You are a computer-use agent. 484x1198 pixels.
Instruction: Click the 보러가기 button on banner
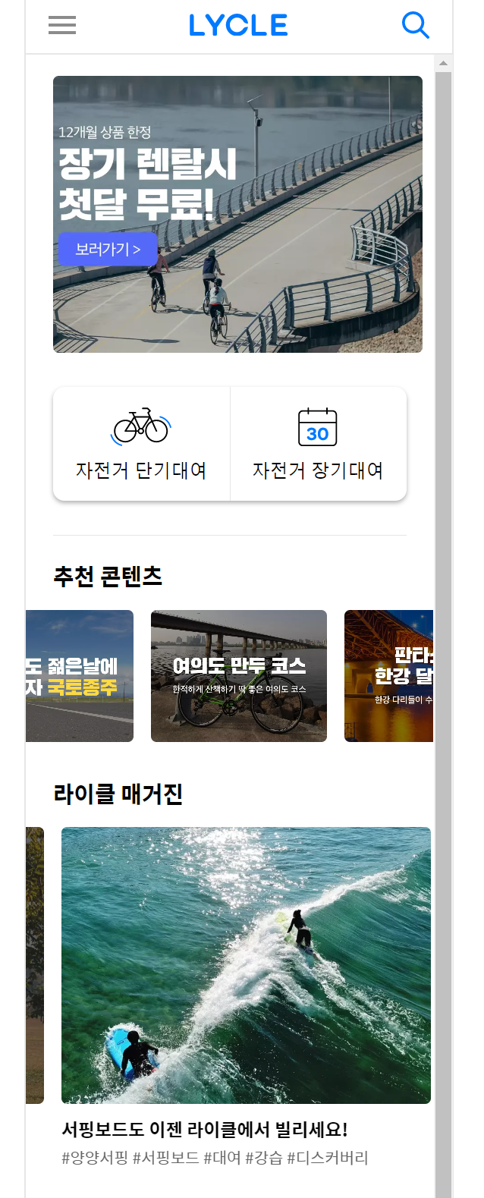pyautogui.click(x=108, y=249)
